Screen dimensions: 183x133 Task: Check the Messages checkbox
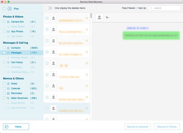tap(4, 52)
